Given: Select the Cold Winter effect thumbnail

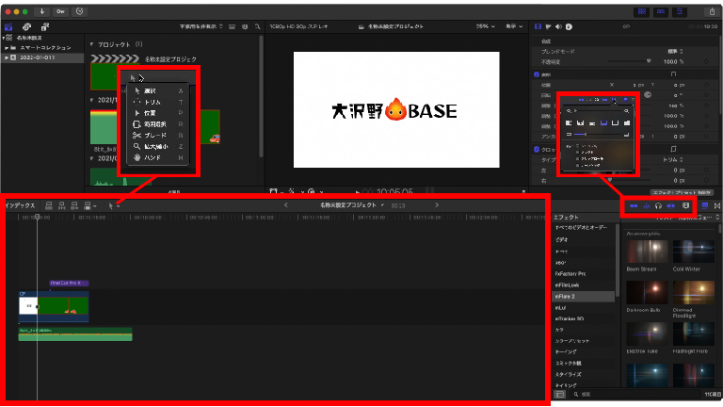Looking at the screenshot, I should [x=694, y=252].
